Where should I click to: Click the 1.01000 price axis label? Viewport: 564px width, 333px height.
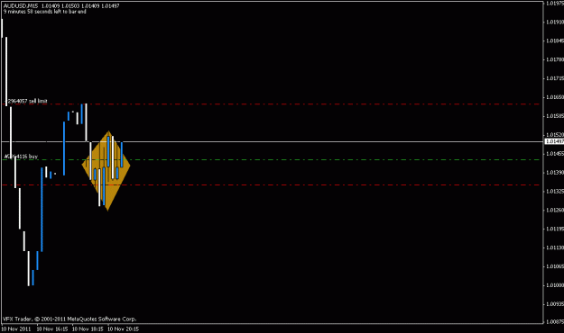click(555, 285)
